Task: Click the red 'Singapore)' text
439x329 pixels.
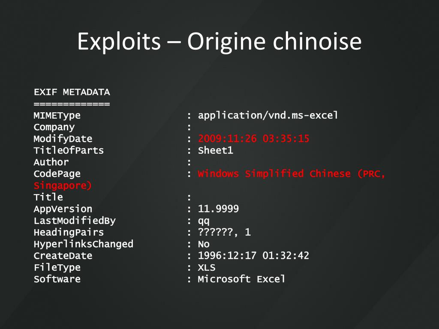Action: (63, 185)
